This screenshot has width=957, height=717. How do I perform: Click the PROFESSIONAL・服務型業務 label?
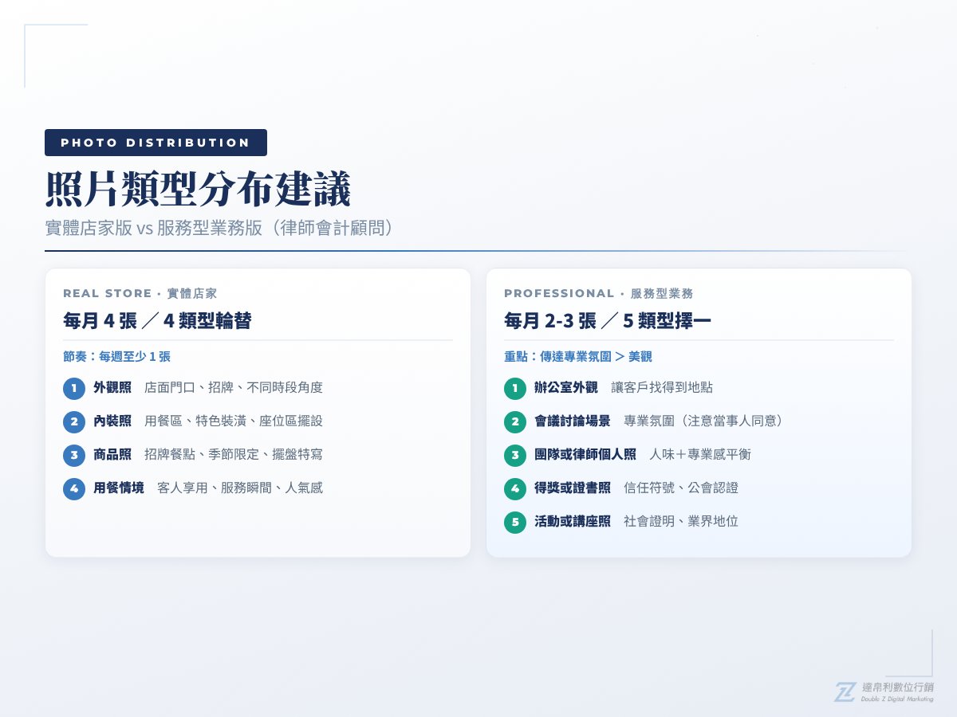coord(599,293)
